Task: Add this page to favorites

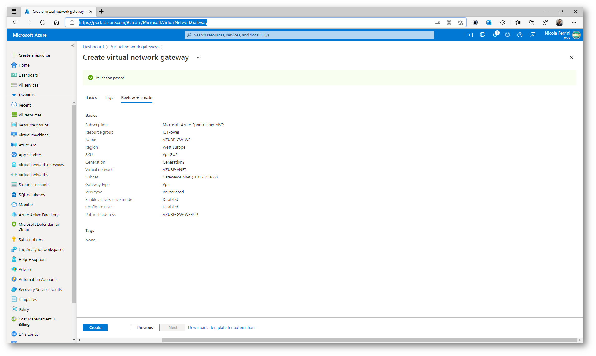Action: [460, 22]
